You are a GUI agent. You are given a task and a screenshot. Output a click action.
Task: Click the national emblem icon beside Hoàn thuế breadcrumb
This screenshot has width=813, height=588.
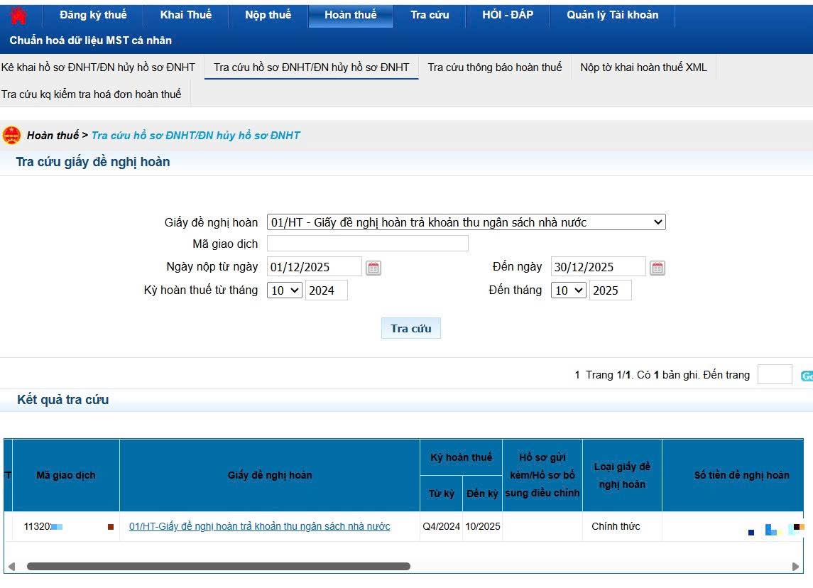(11, 136)
